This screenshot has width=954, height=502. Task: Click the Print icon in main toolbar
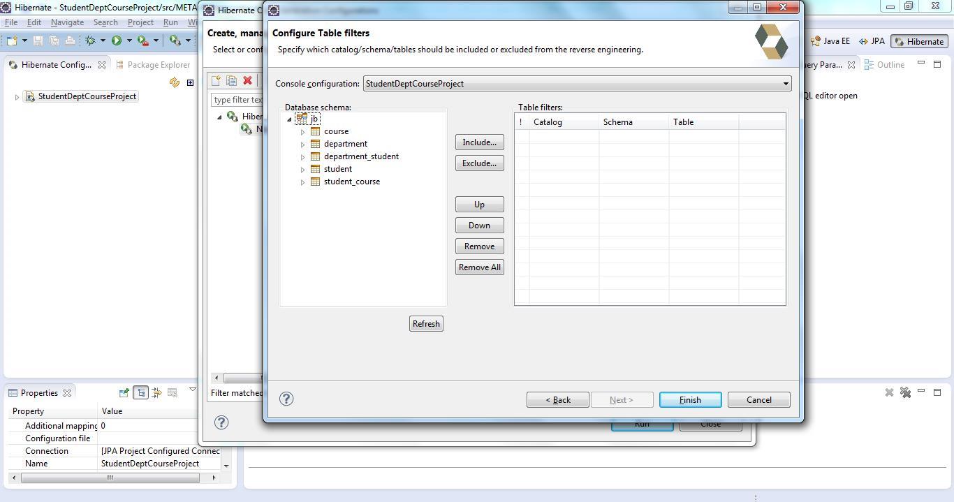70,40
